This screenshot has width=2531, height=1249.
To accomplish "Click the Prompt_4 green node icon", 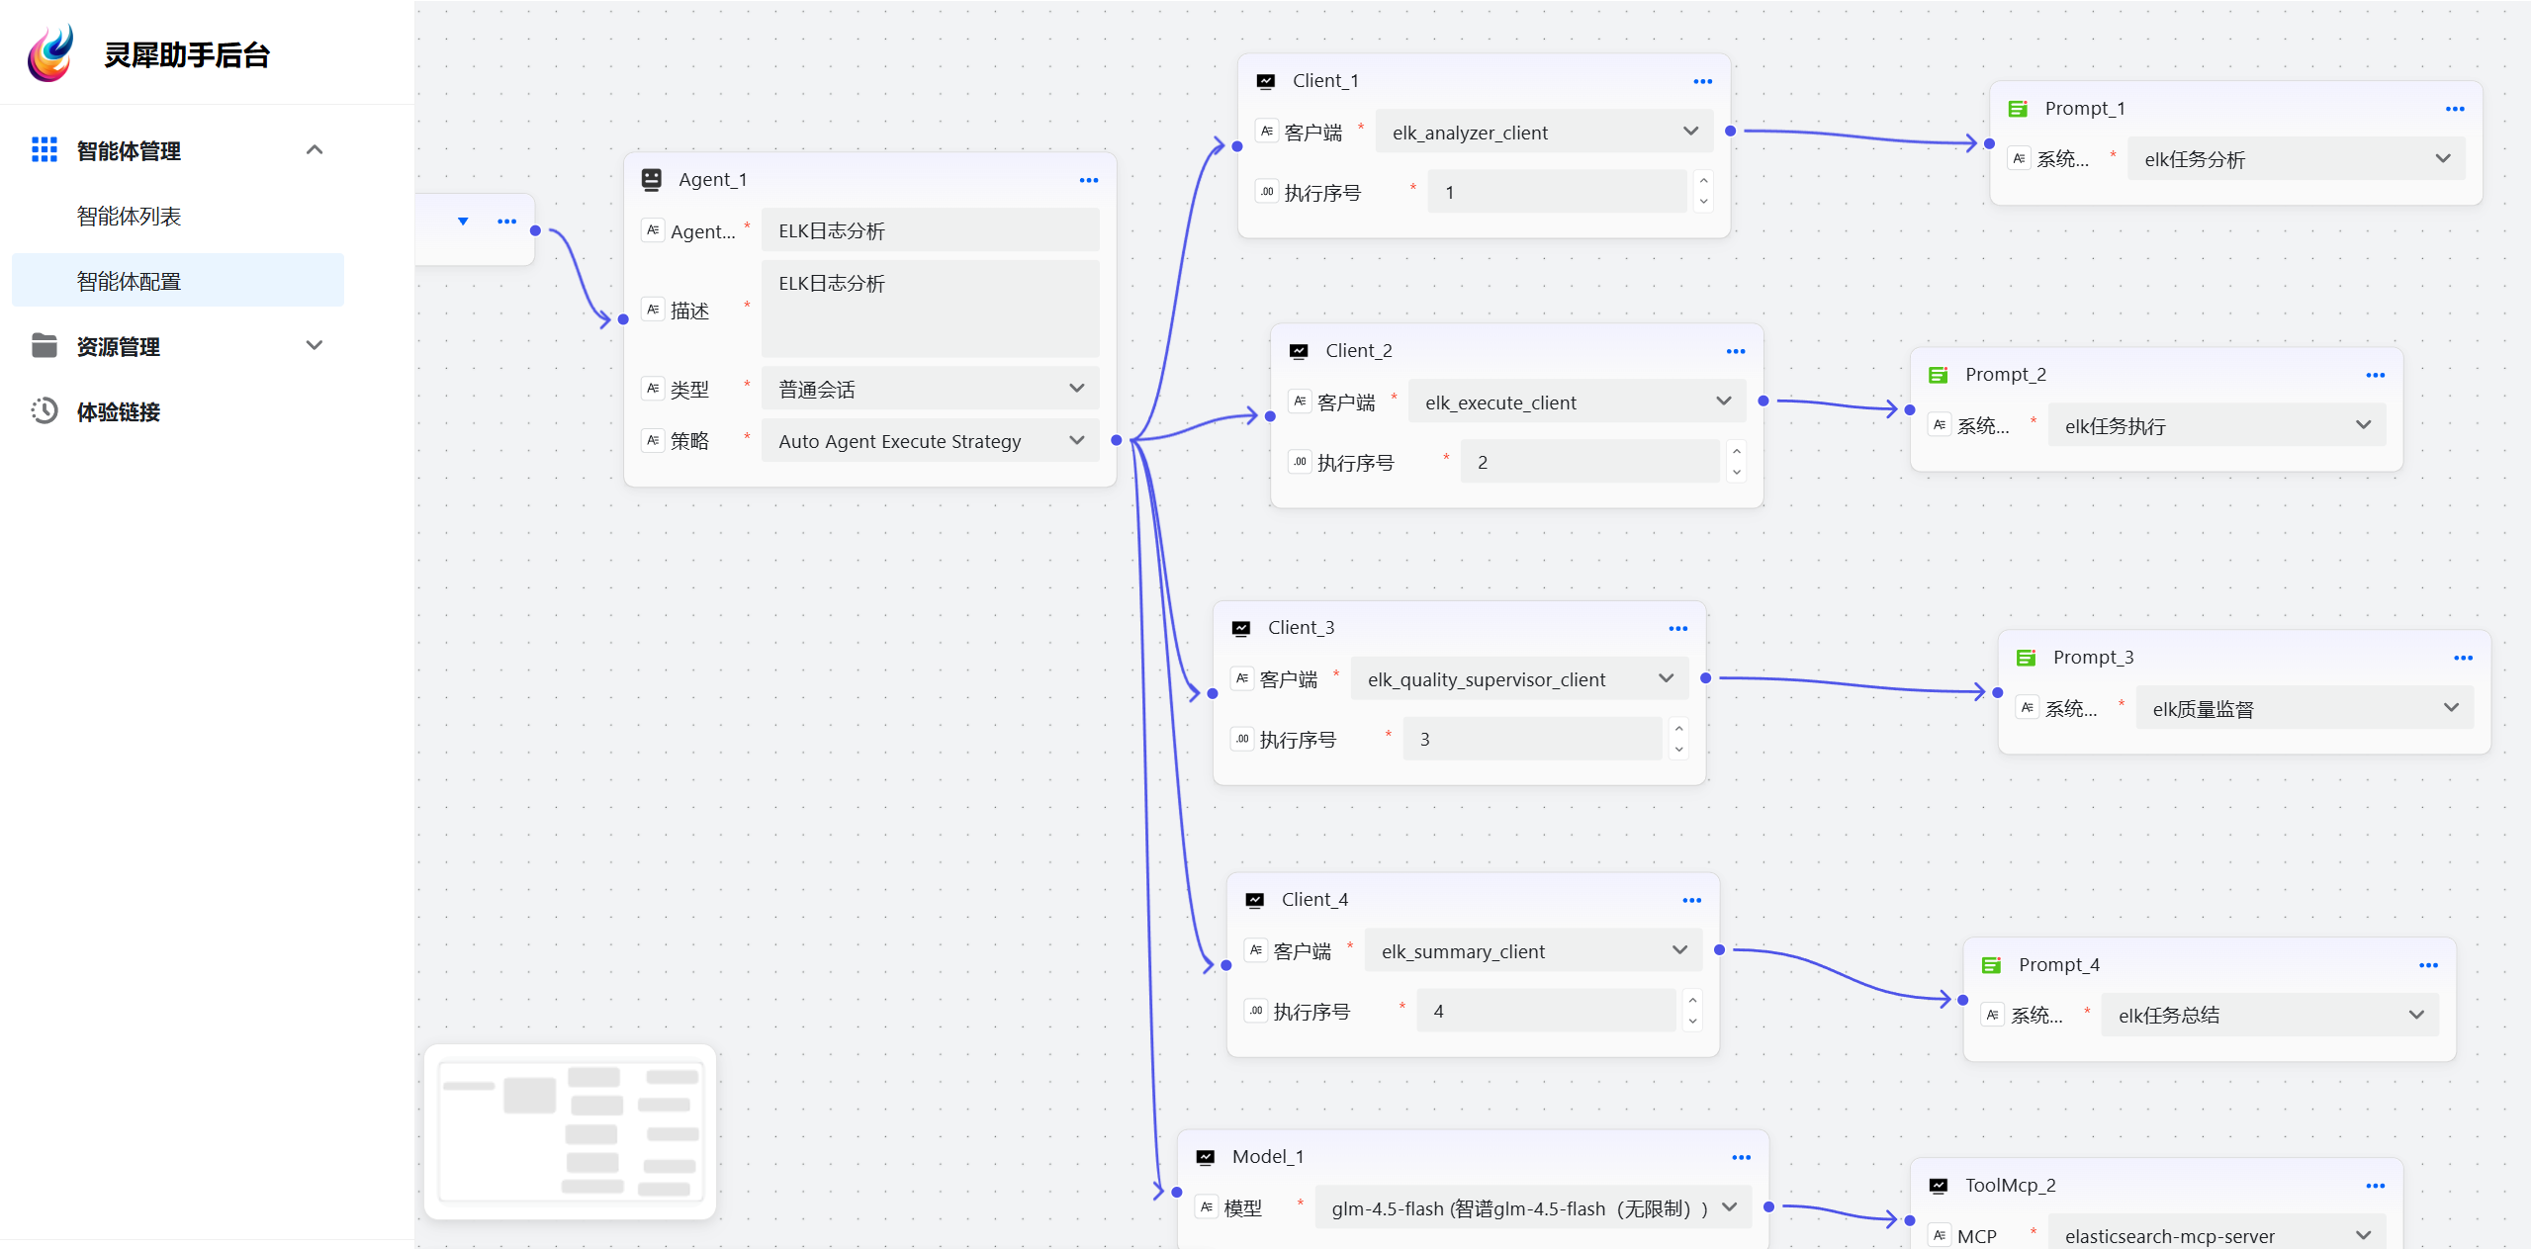I will [1991, 965].
